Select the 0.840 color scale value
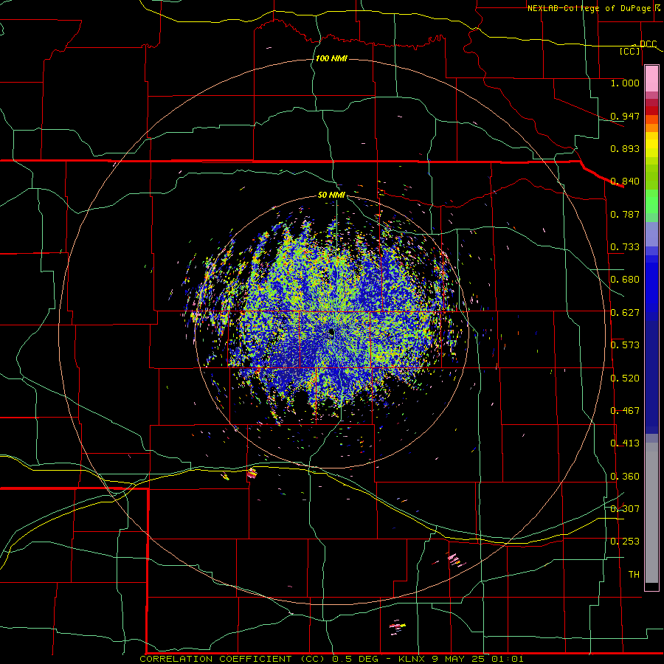 [625, 181]
